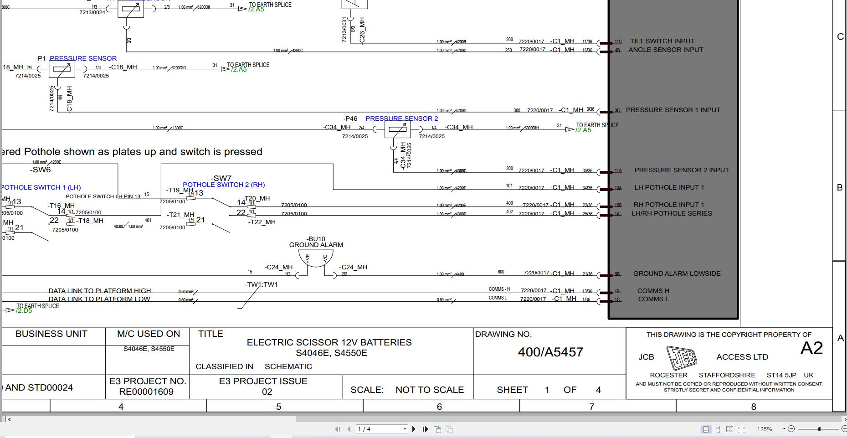Click the horizontal scrollbar left arrow
This screenshot has width=847, height=438.
10,419
